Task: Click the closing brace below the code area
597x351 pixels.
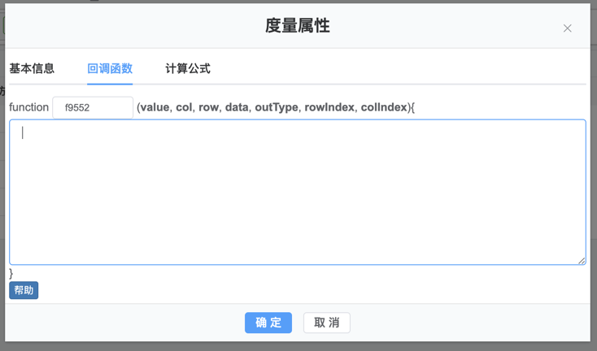Action: [x=11, y=274]
